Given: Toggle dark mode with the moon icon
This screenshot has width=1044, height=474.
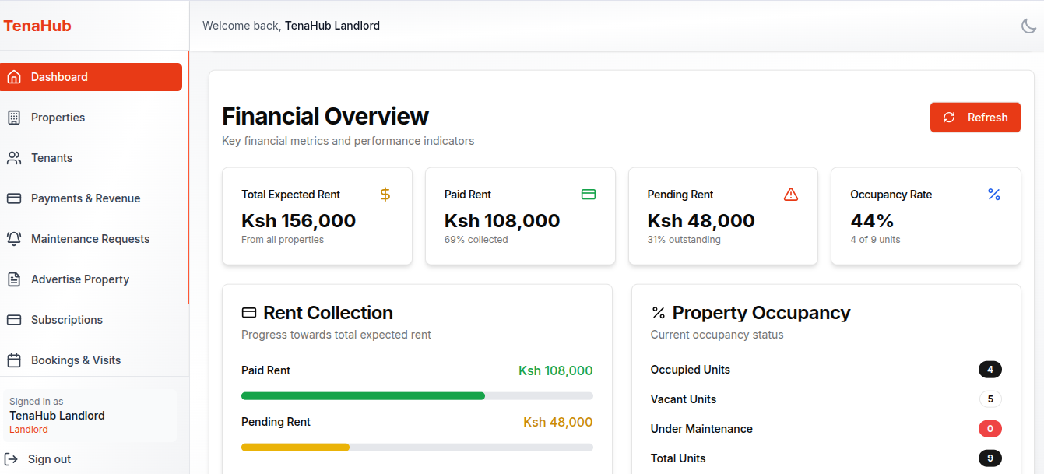Looking at the screenshot, I should pos(1029,25).
